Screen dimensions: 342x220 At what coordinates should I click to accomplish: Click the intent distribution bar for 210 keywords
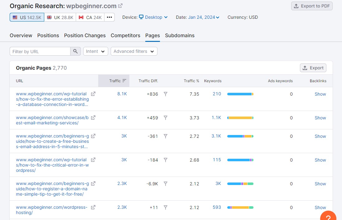click(x=240, y=94)
